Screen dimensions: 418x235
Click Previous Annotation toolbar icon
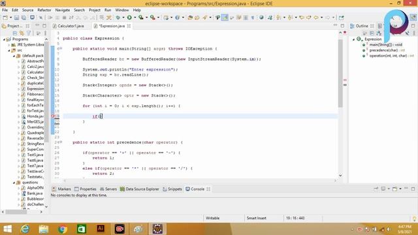pyautogui.click(x=290, y=18)
